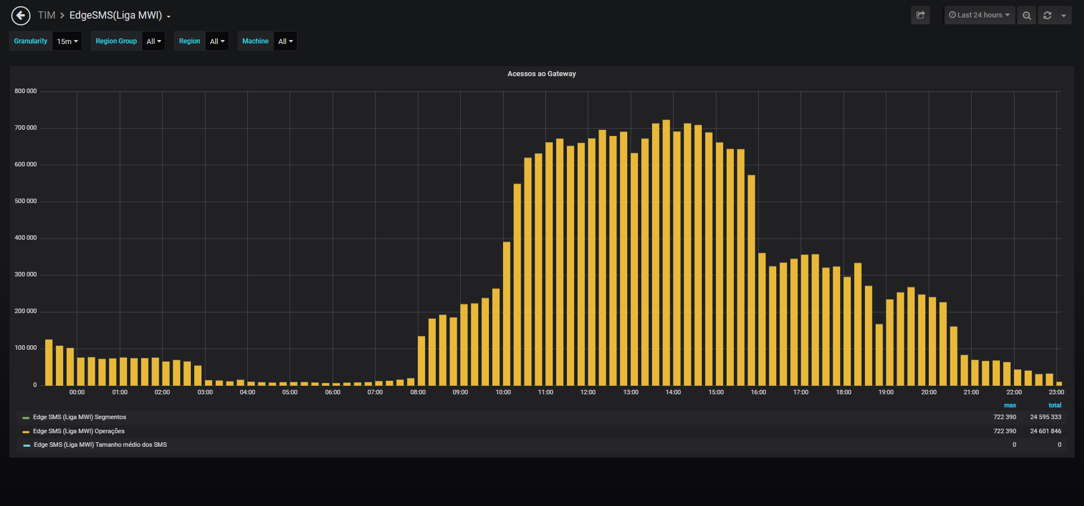Click the 800 000 y-axis label

tap(25, 91)
